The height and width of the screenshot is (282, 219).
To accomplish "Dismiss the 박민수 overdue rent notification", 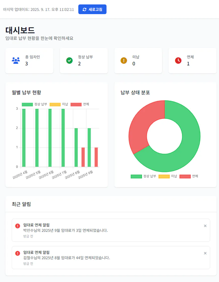I will coord(205,226).
